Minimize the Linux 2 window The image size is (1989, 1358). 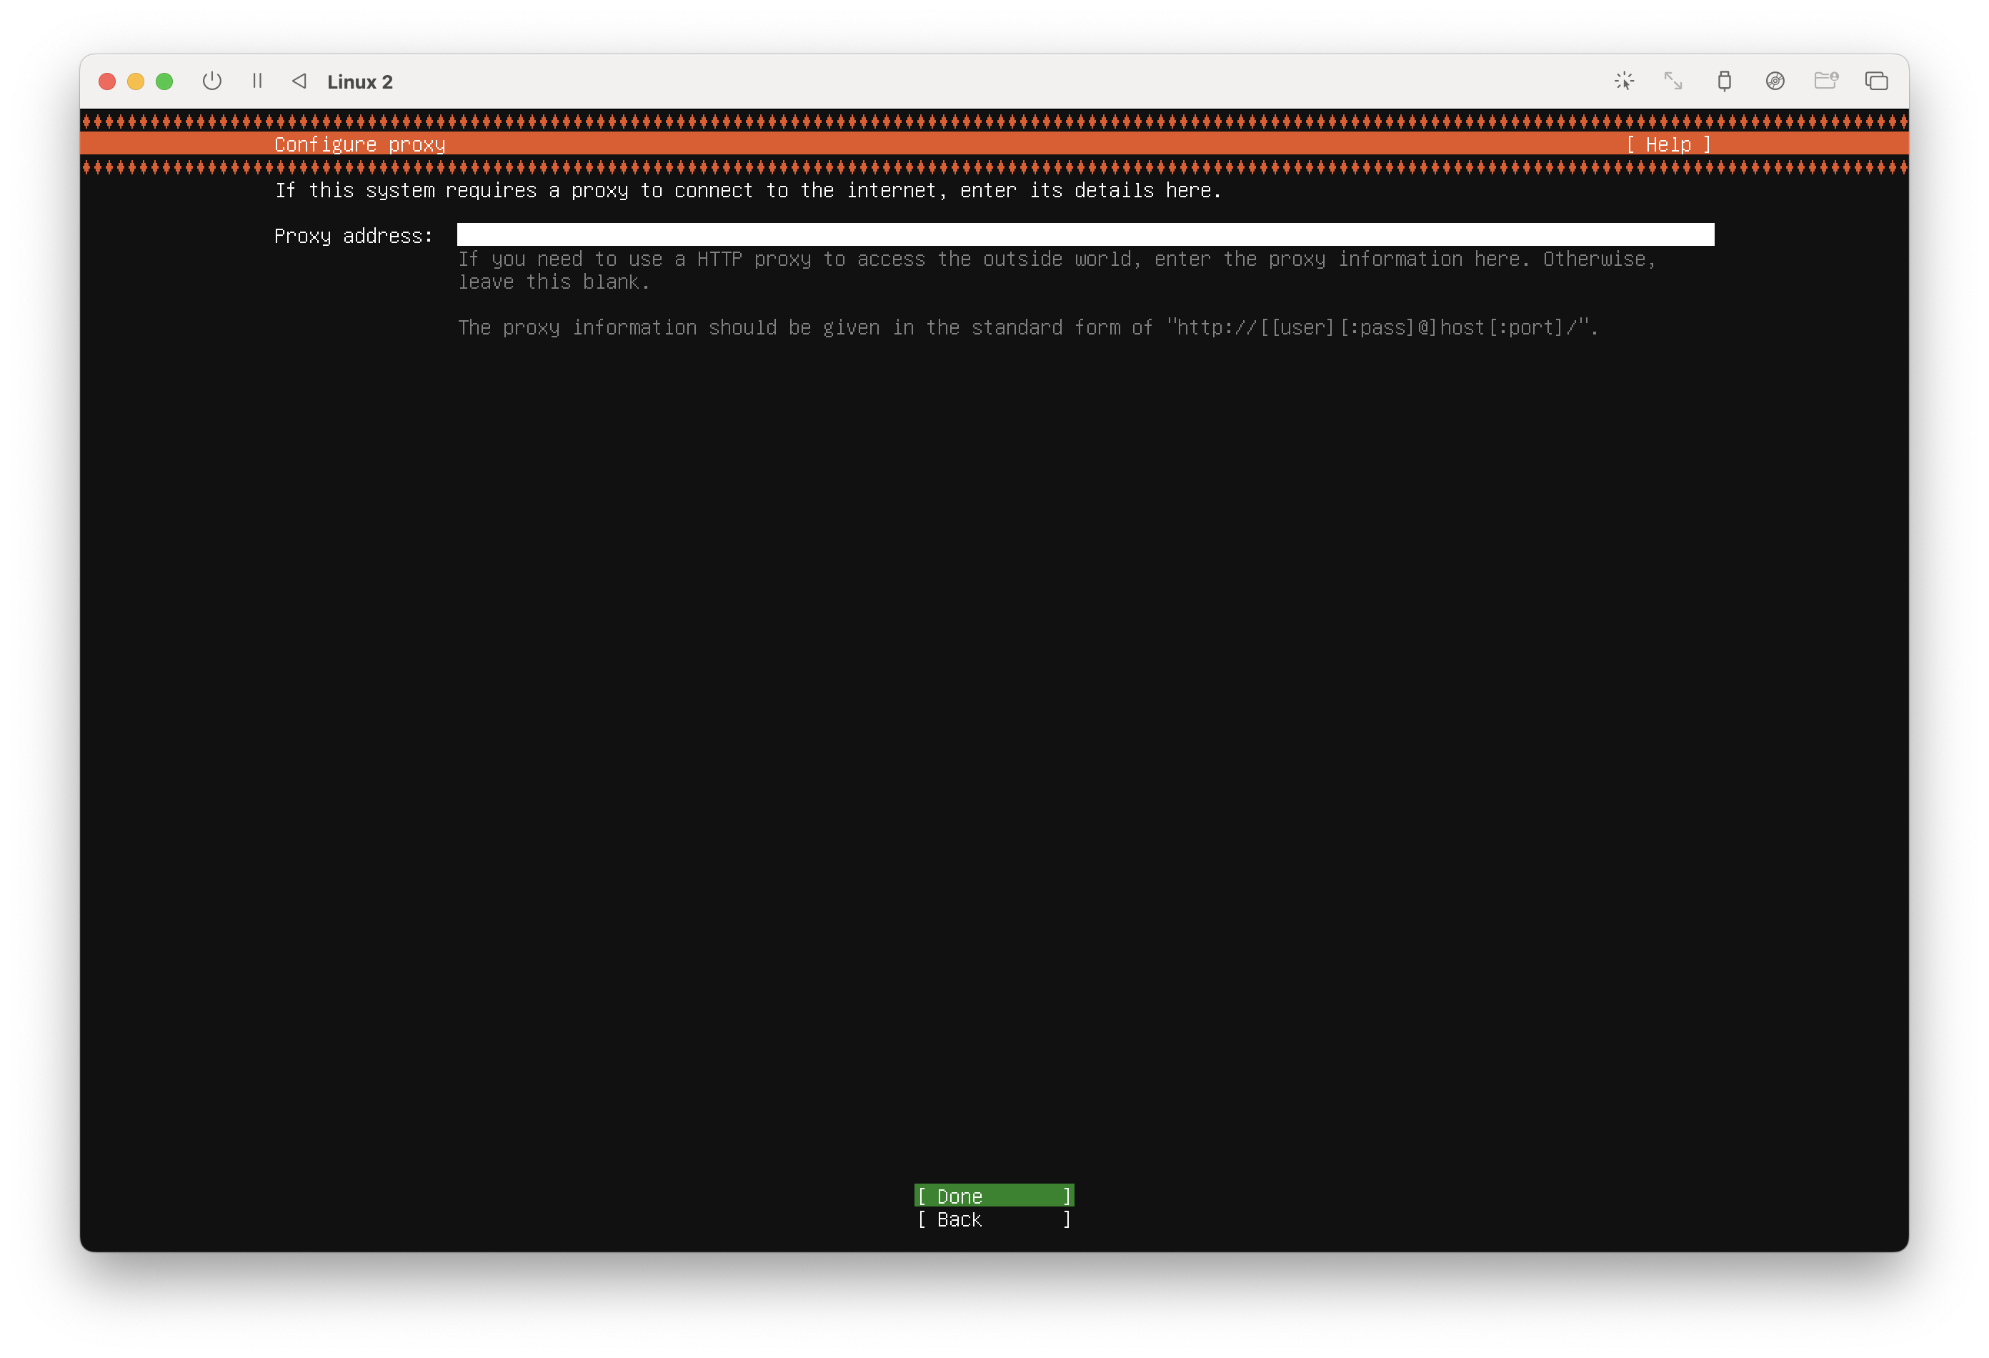135,81
